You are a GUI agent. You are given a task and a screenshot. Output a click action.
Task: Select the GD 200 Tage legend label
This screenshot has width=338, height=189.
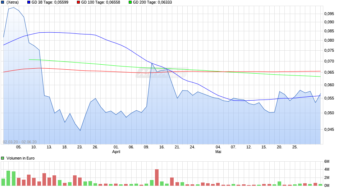[152, 3]
